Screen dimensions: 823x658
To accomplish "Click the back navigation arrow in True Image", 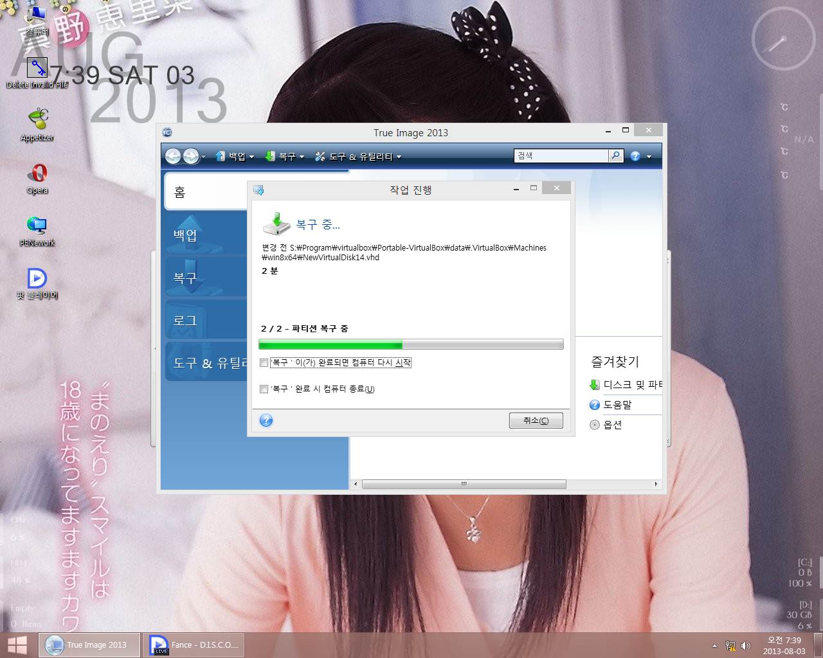I will click(173, 156).
